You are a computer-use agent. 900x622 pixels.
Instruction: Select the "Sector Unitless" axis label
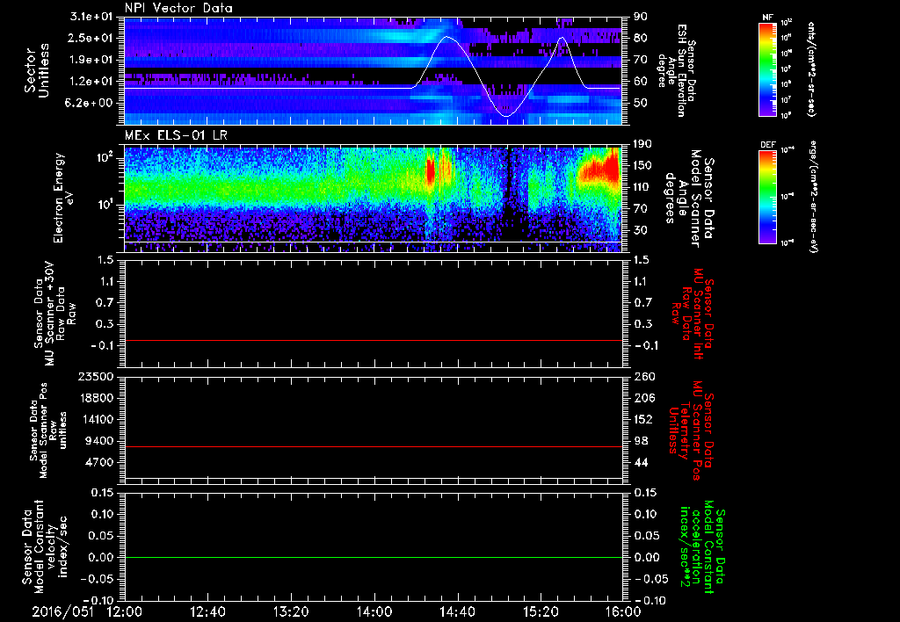pyautogui.click(x=37, y=70)
